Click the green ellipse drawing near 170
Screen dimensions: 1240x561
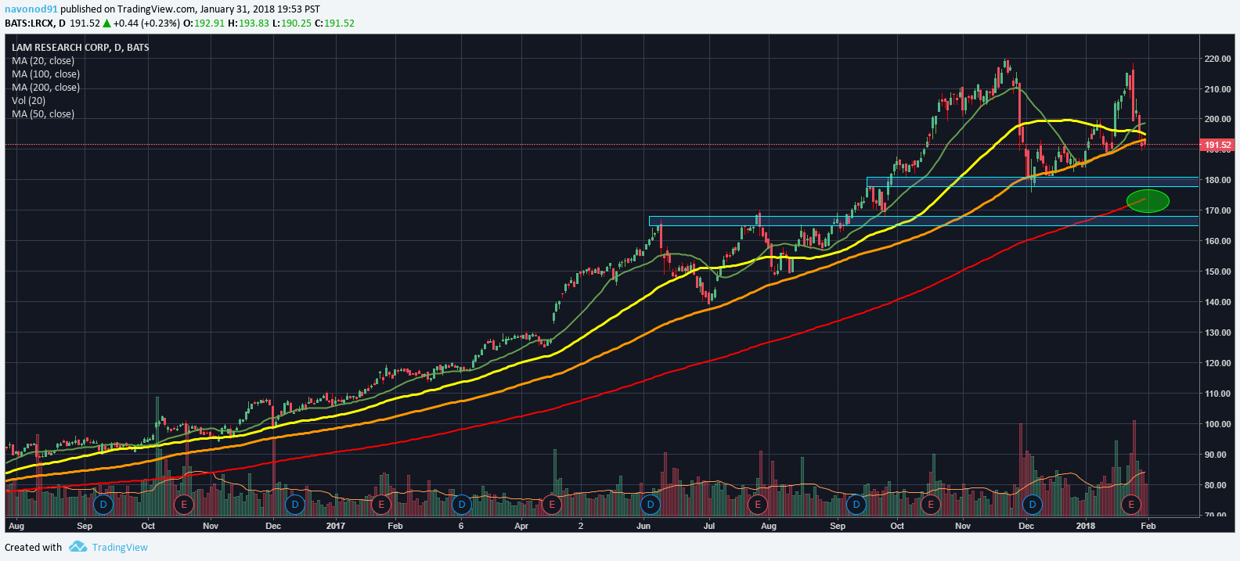click(x=1148, y=201)
